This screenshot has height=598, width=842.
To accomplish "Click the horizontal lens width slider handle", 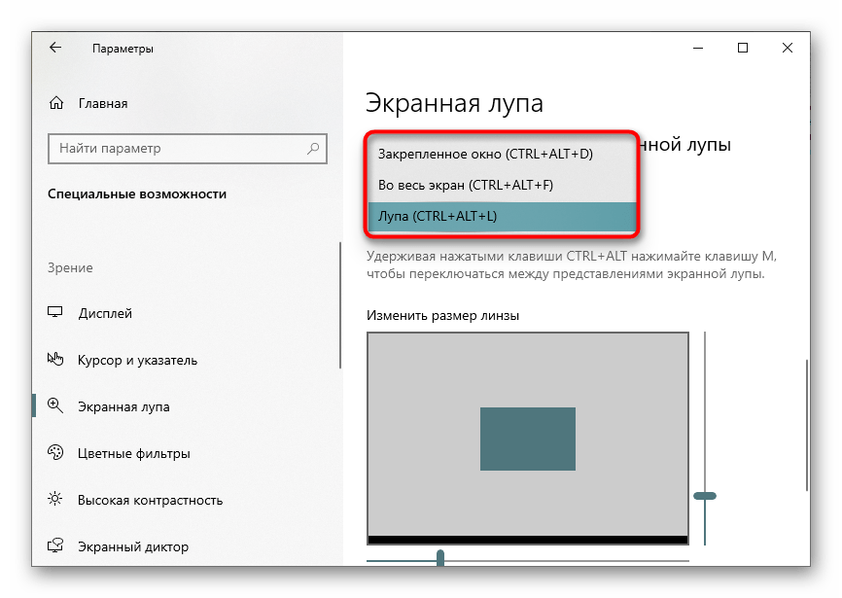I will click(440, 558).
